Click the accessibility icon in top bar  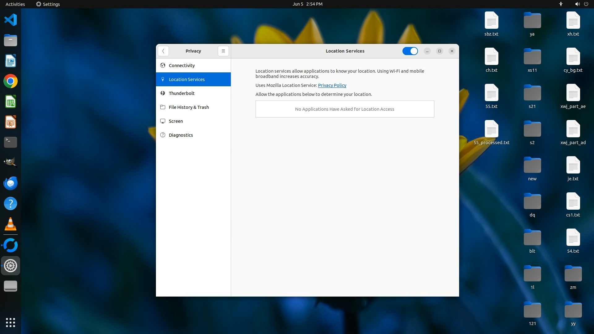[x=561, y=4]
